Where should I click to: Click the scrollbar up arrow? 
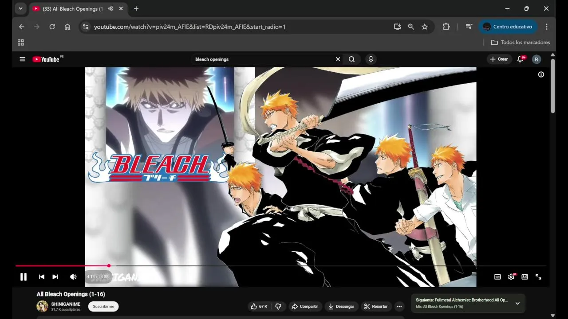point(552,55)
